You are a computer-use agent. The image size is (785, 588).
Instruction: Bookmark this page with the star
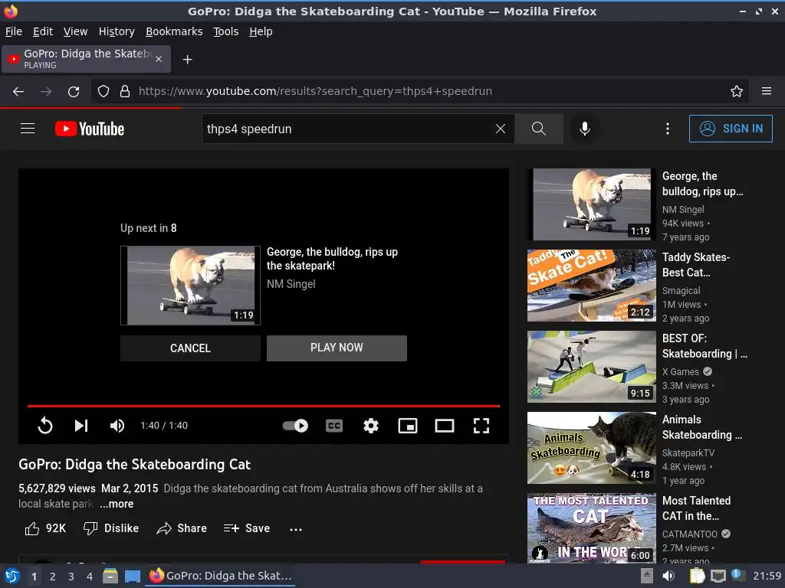[x=737, y=92]
